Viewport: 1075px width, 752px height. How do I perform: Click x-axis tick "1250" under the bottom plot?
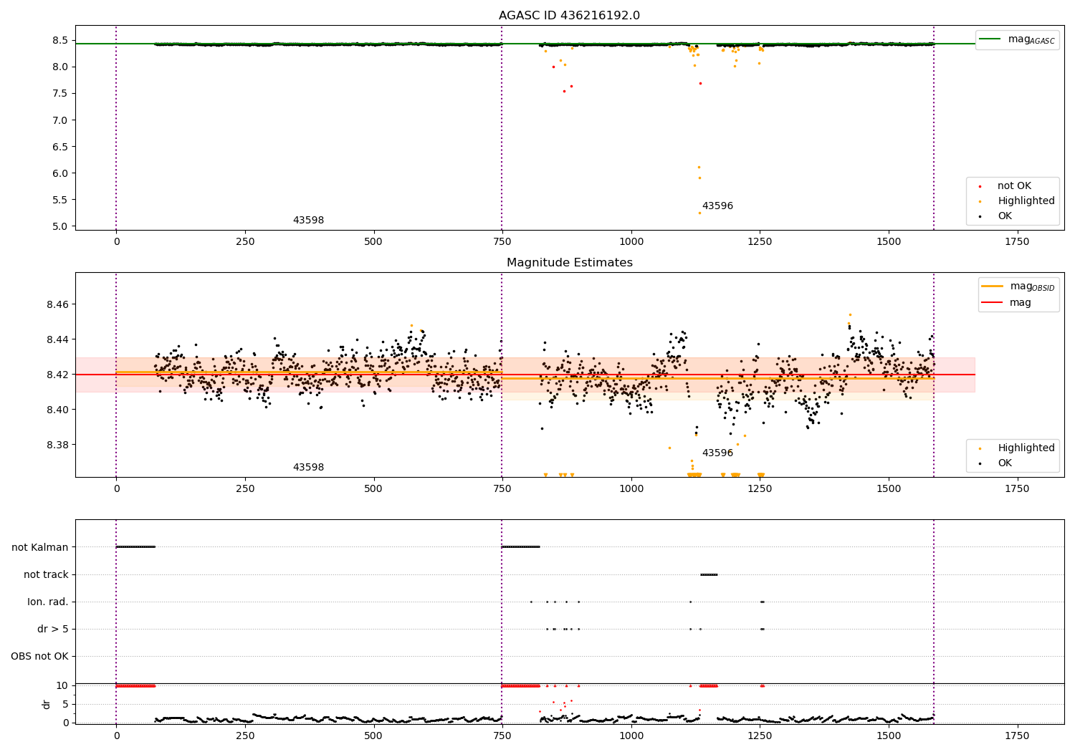[760, 736]
